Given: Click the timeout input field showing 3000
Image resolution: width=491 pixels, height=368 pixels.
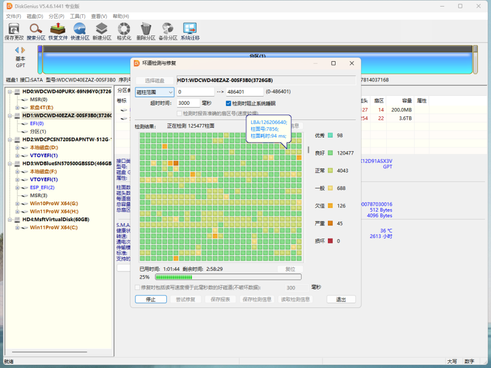Looking at the screenshot, I should click(188, 103).
